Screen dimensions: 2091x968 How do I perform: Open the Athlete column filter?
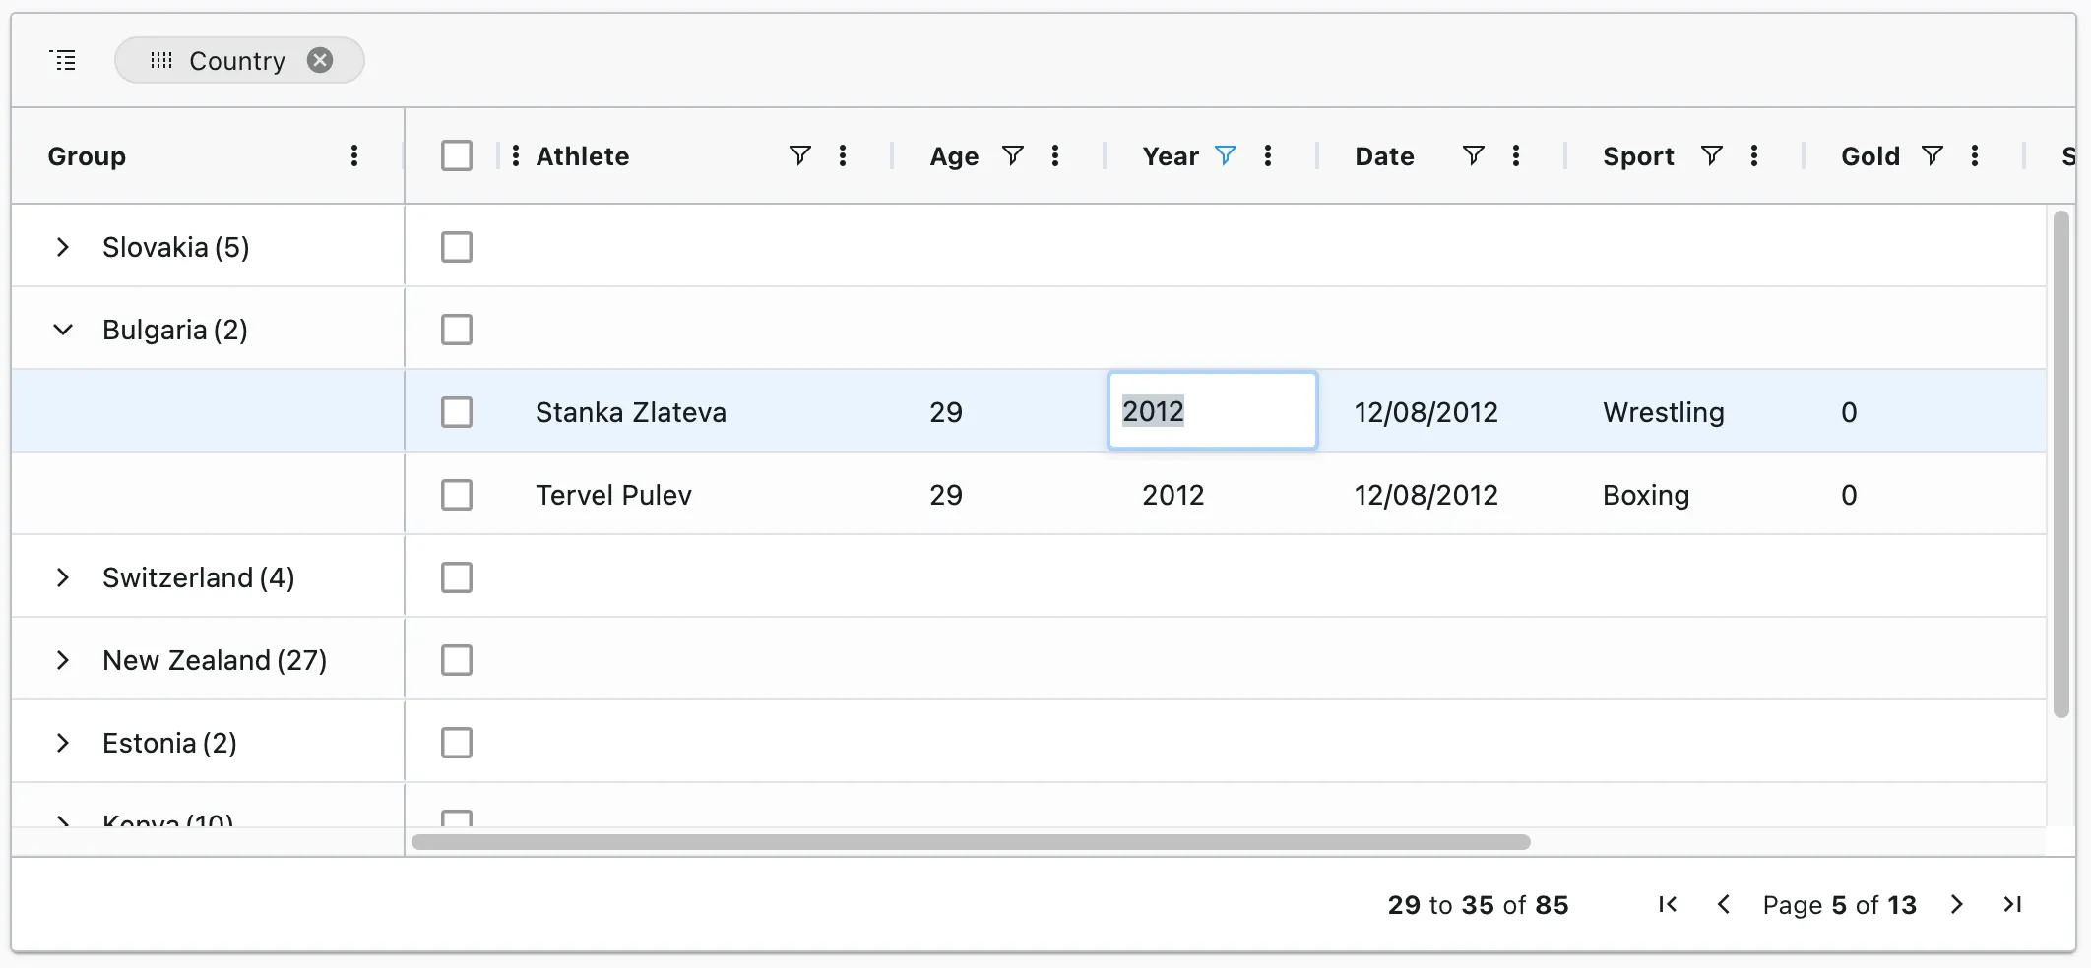799,155
